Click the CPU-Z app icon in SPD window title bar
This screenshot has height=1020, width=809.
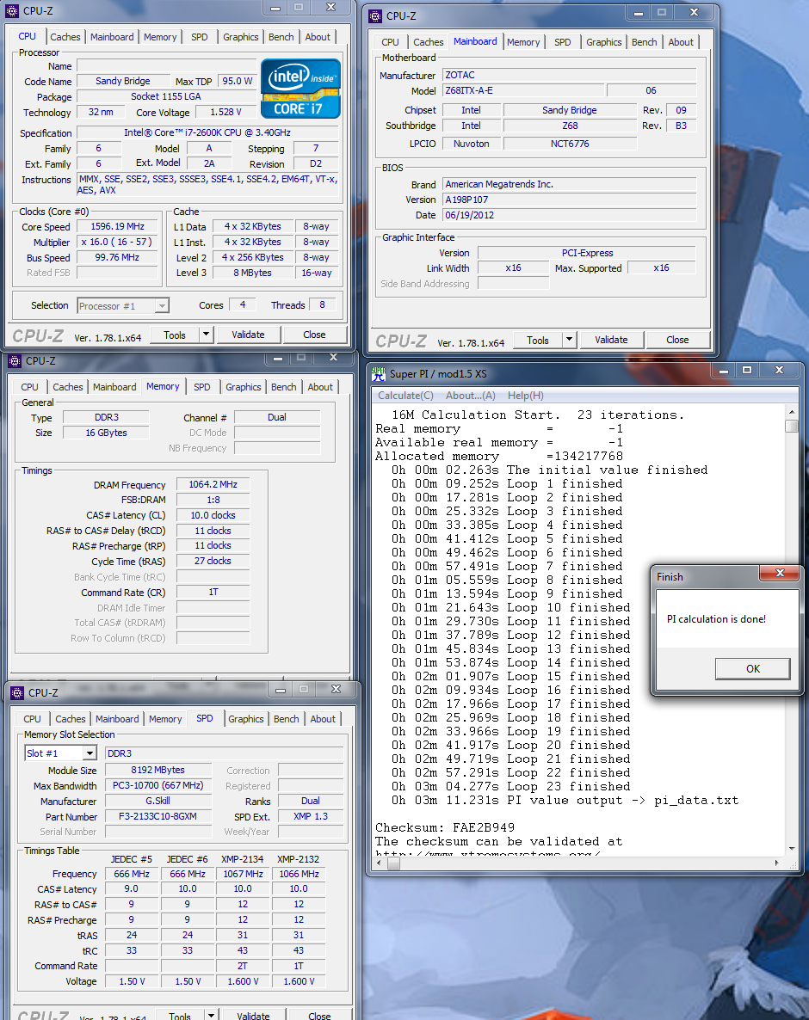(x=17, y=693)
